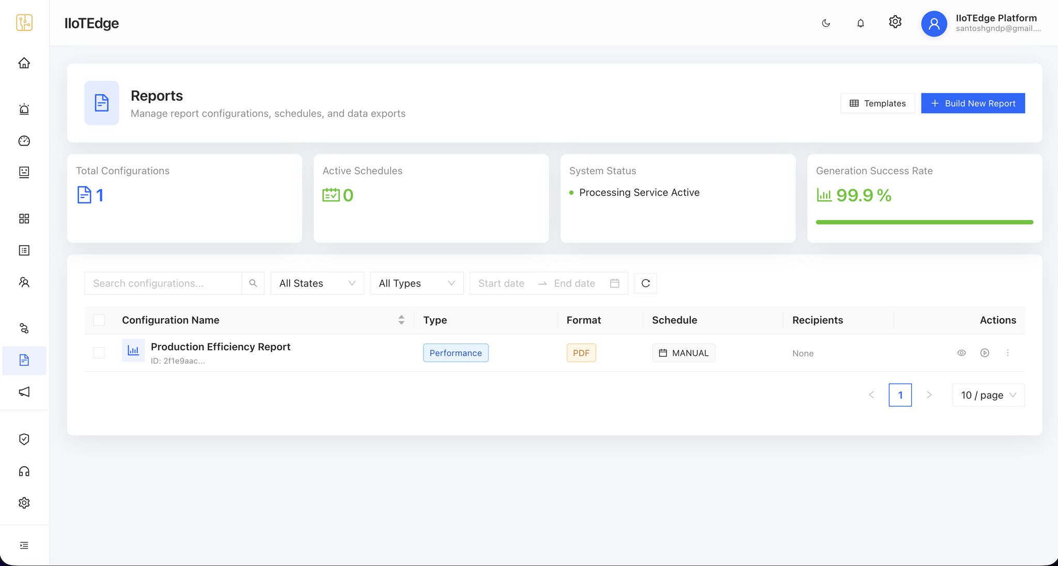Expand the sidebar menu toggle
The image size is (1058, 566).
24,545
